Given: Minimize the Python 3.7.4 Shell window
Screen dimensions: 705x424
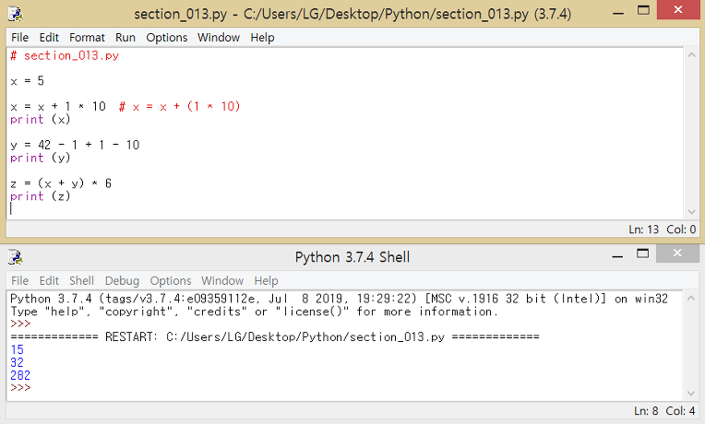Looking at the screenshot, I should click(617, 254).
